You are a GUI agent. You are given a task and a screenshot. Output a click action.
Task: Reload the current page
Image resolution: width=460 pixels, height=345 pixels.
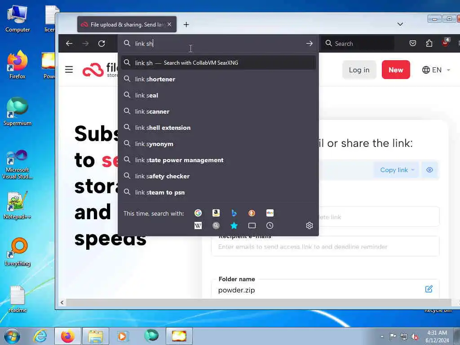tap(102, 44)
